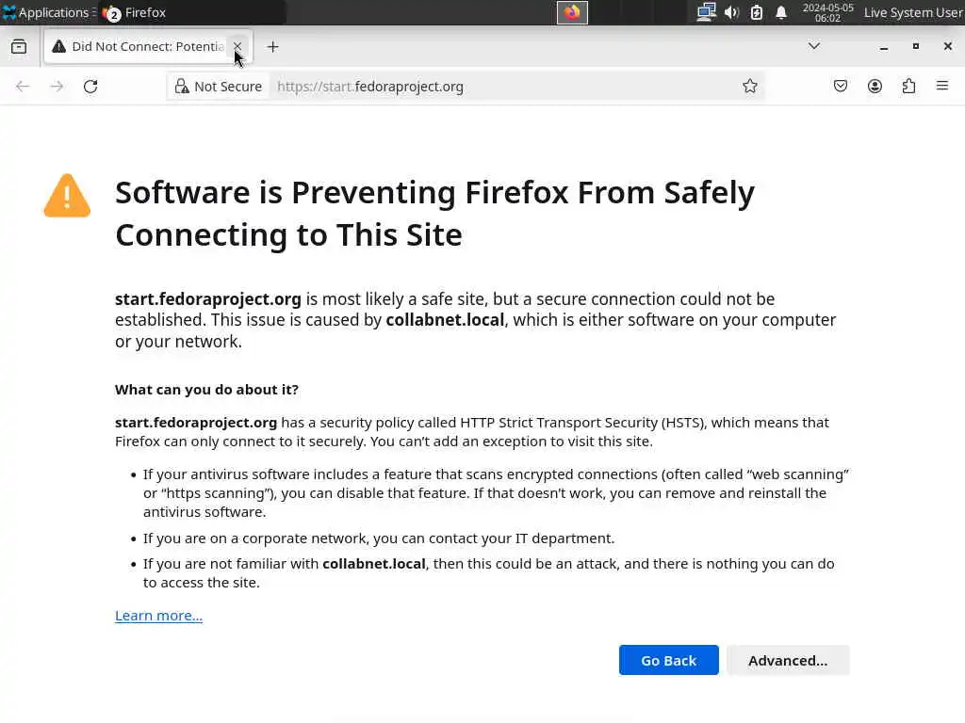
Task: Follow the Learn more… link
Action: point(158,616)
